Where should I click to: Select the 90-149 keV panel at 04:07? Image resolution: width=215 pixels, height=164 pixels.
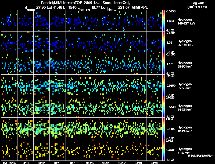(42, 42)
